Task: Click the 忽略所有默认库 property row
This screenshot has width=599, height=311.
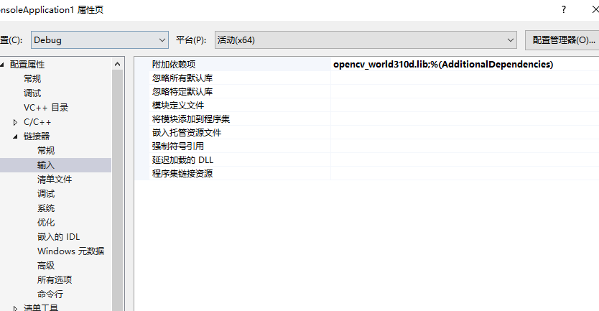Action: pos(367,78)
